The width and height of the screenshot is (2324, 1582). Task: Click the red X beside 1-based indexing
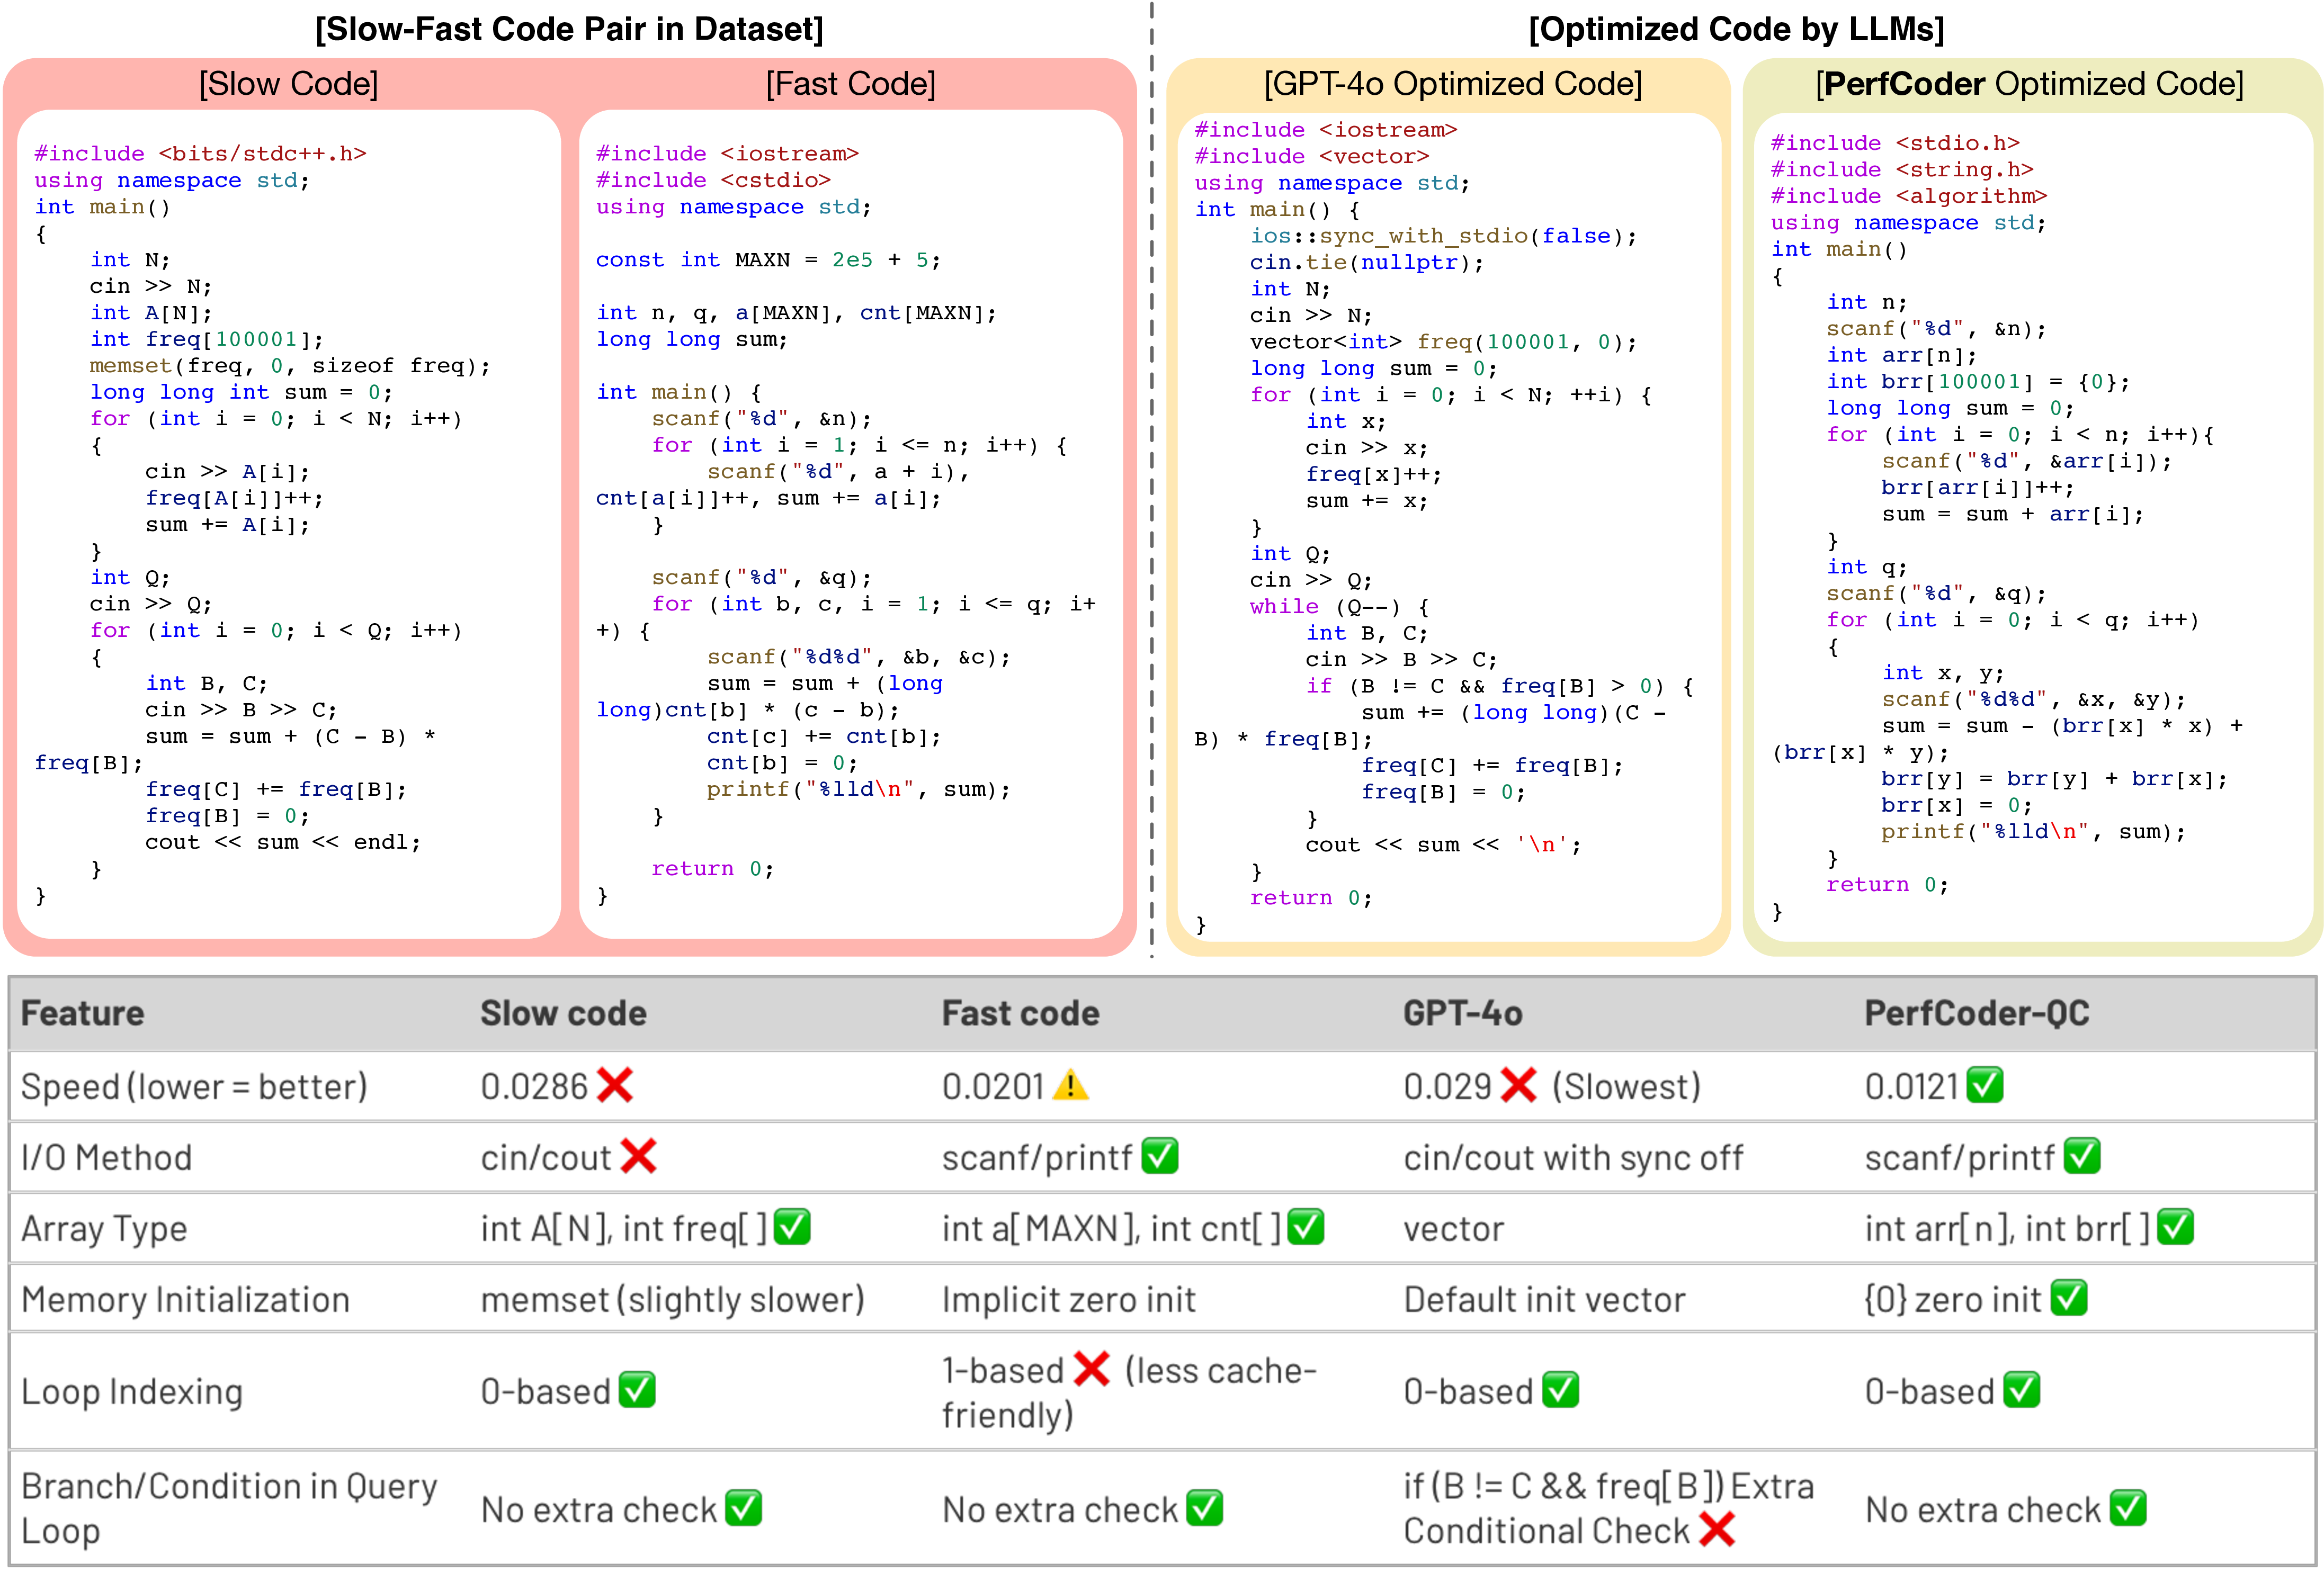1092,1369
